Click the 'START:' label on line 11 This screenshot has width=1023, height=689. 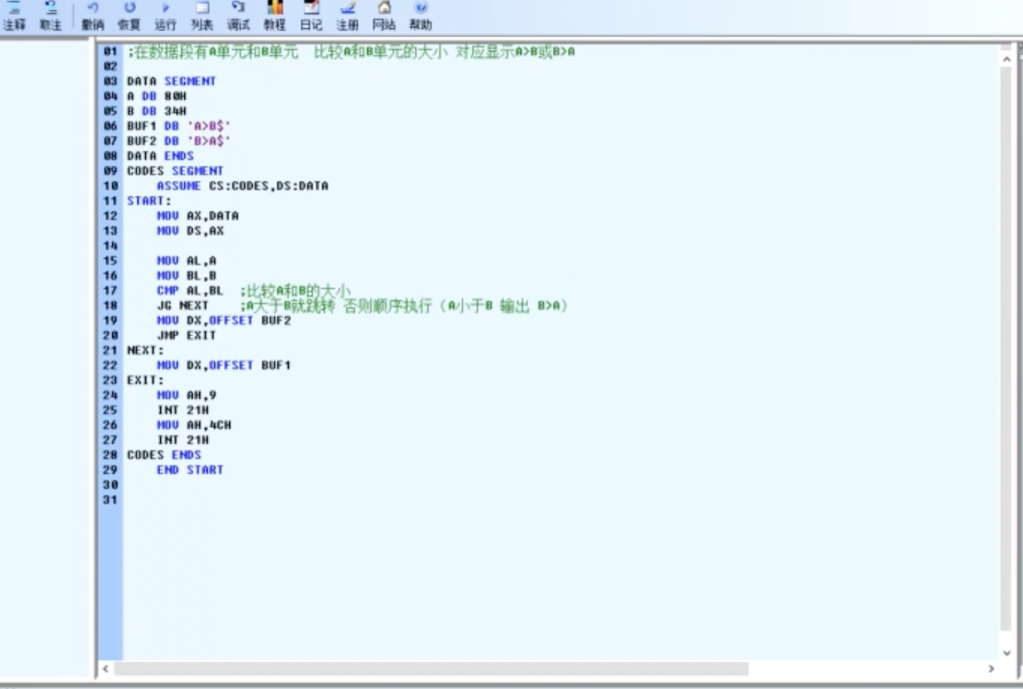[x=149, y=200]
